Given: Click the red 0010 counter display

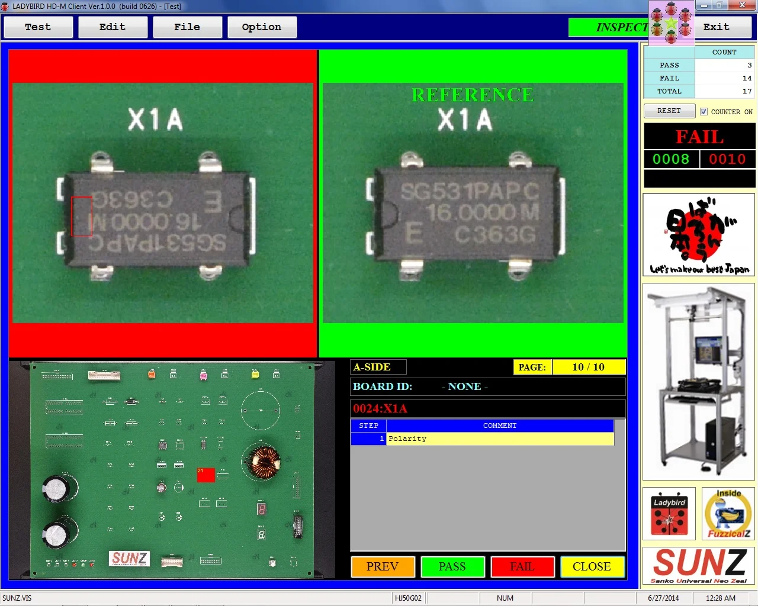Looking at the screenshot, I should pyautogui.click(x=728, y=159).
